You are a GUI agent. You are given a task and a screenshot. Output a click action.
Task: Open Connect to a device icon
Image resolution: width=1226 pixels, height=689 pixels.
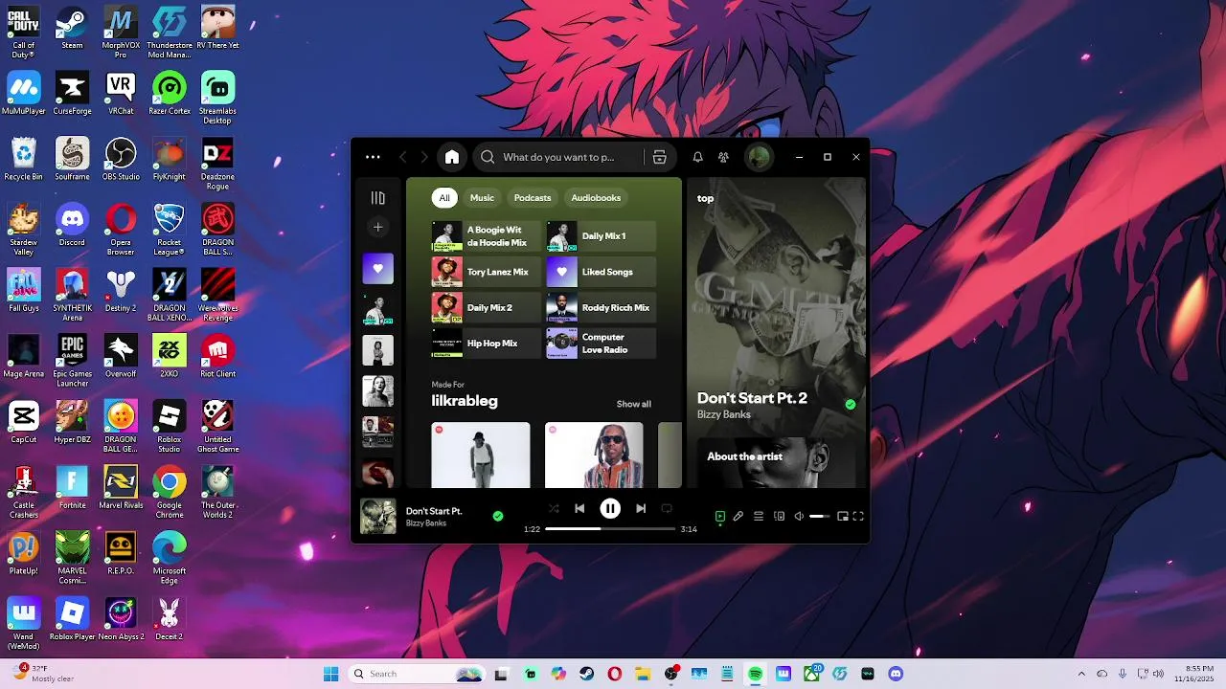click(779, 516)
